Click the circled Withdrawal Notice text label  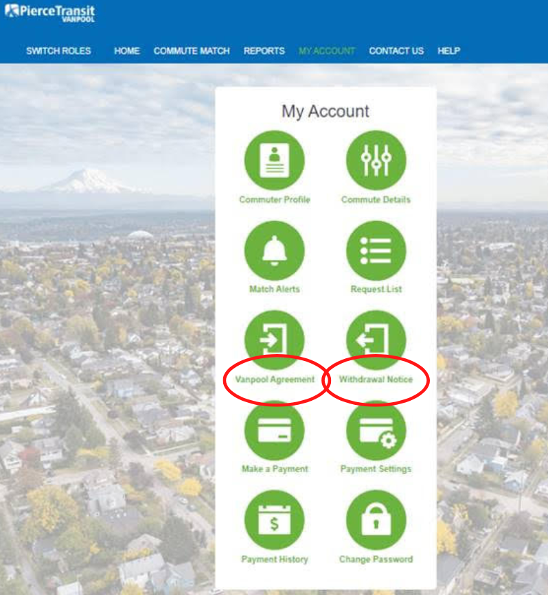[376, 379]
